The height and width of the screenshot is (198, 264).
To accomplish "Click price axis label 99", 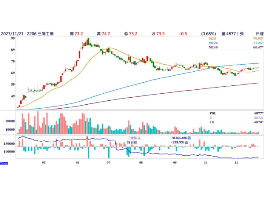I will tap(13, 38).
